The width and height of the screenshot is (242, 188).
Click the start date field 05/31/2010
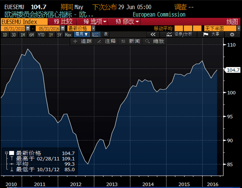pos(12,28)
